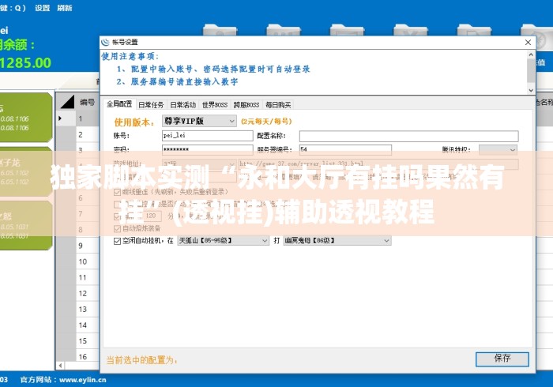Open the 幽冥鬼母【86级】 monster dropdown

(x=337, y=240)
